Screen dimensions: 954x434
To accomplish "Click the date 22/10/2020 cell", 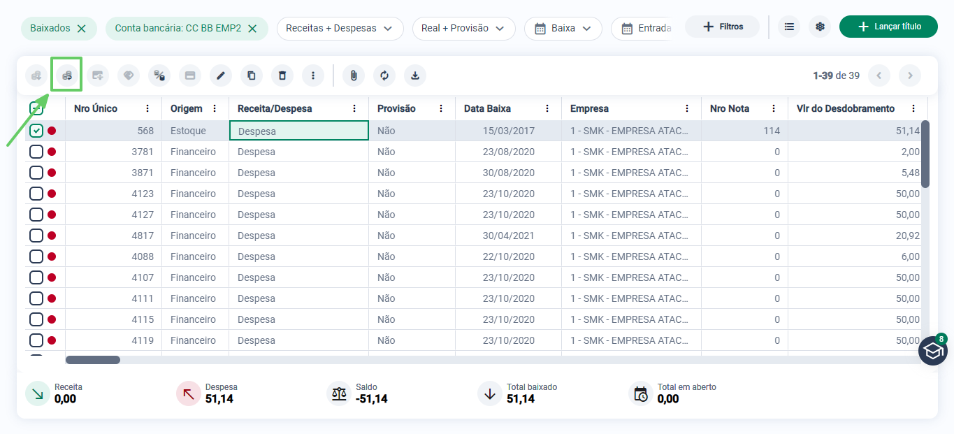I will tap(509, 256).
